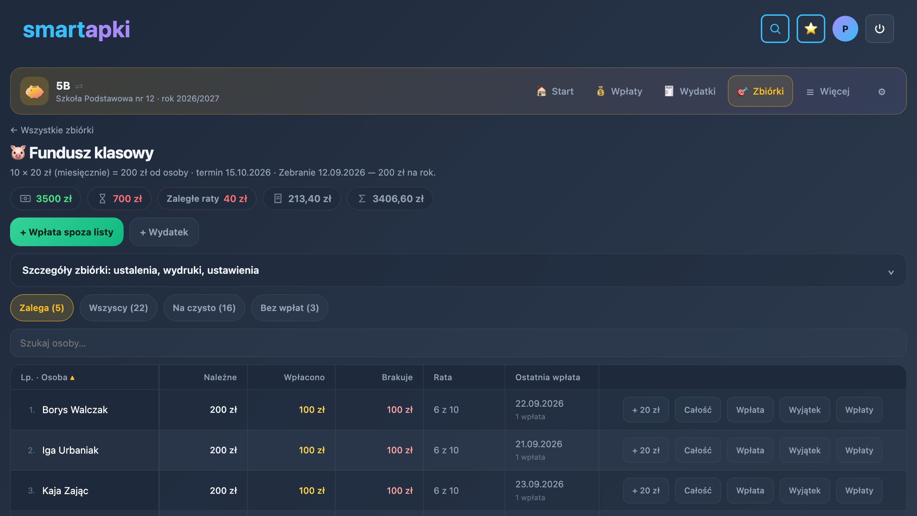The width and height of the screenshot is (917, 516).
Task: Select the Zalega (5) filter
Action: tap(42, 308)
